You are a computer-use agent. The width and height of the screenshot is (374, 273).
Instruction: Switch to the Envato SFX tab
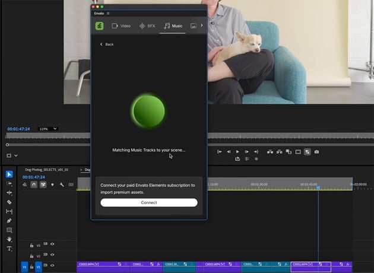[x=147, y=26]
